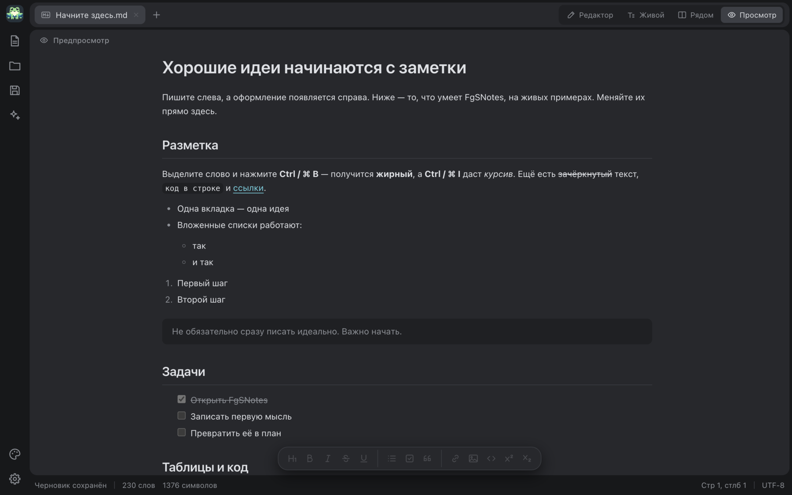The image size is (792, 495).
Task: Insert code from floating toolbar
Action: click(x=491, y=458)
